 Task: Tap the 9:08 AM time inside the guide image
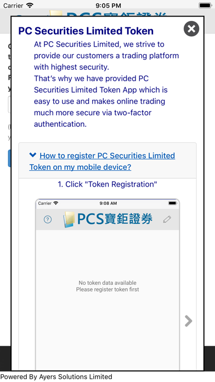point(108,203)
